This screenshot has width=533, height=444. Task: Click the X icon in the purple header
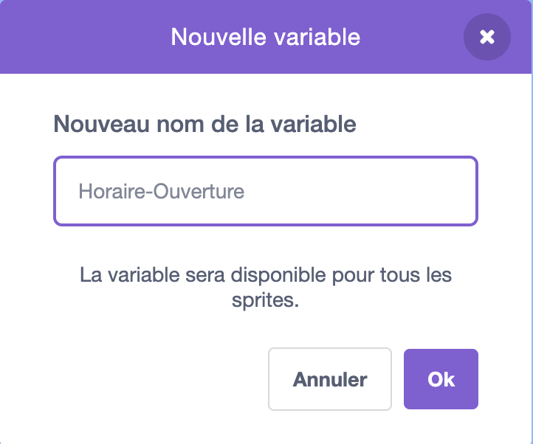(486, 37)
